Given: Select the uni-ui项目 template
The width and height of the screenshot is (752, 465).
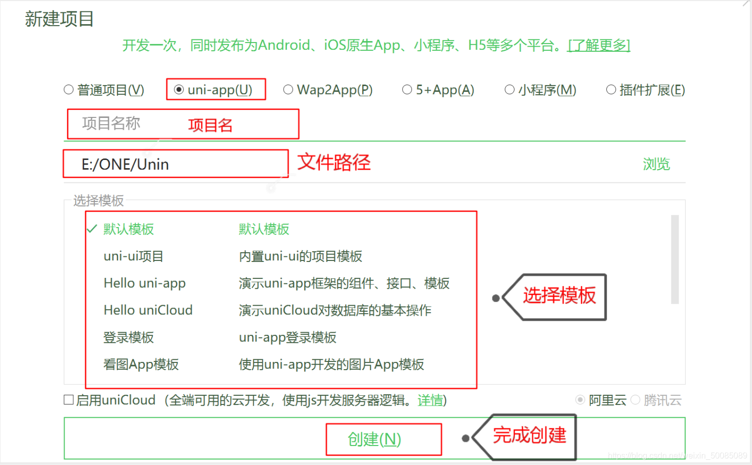Looking at the screenshot, I should [133, 256].
